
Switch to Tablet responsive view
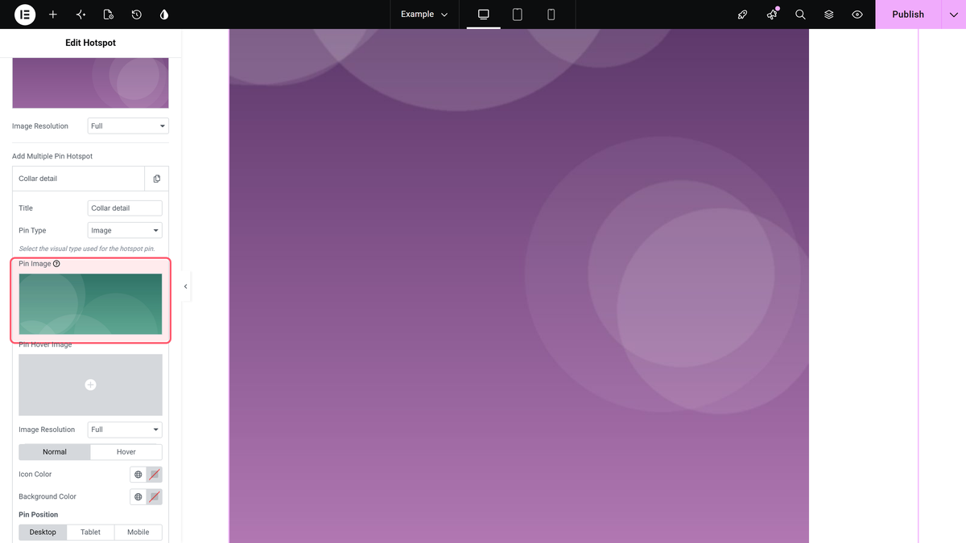pyautogui.click(x=518, y=14)
